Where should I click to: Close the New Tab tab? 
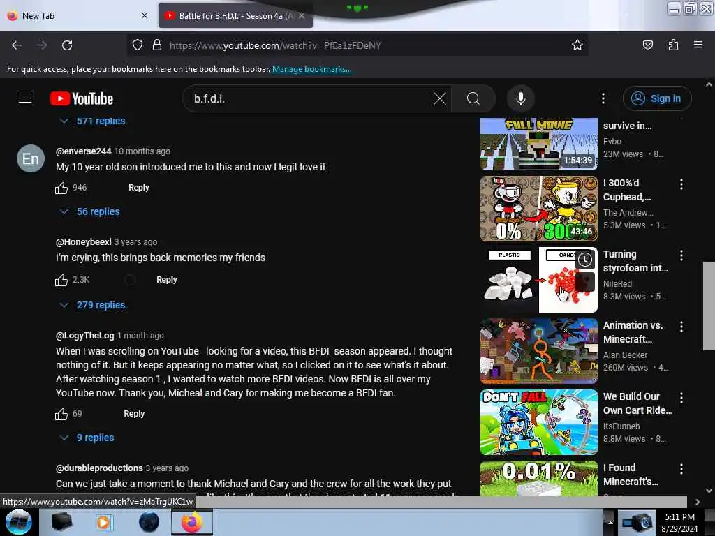[145, 15]
